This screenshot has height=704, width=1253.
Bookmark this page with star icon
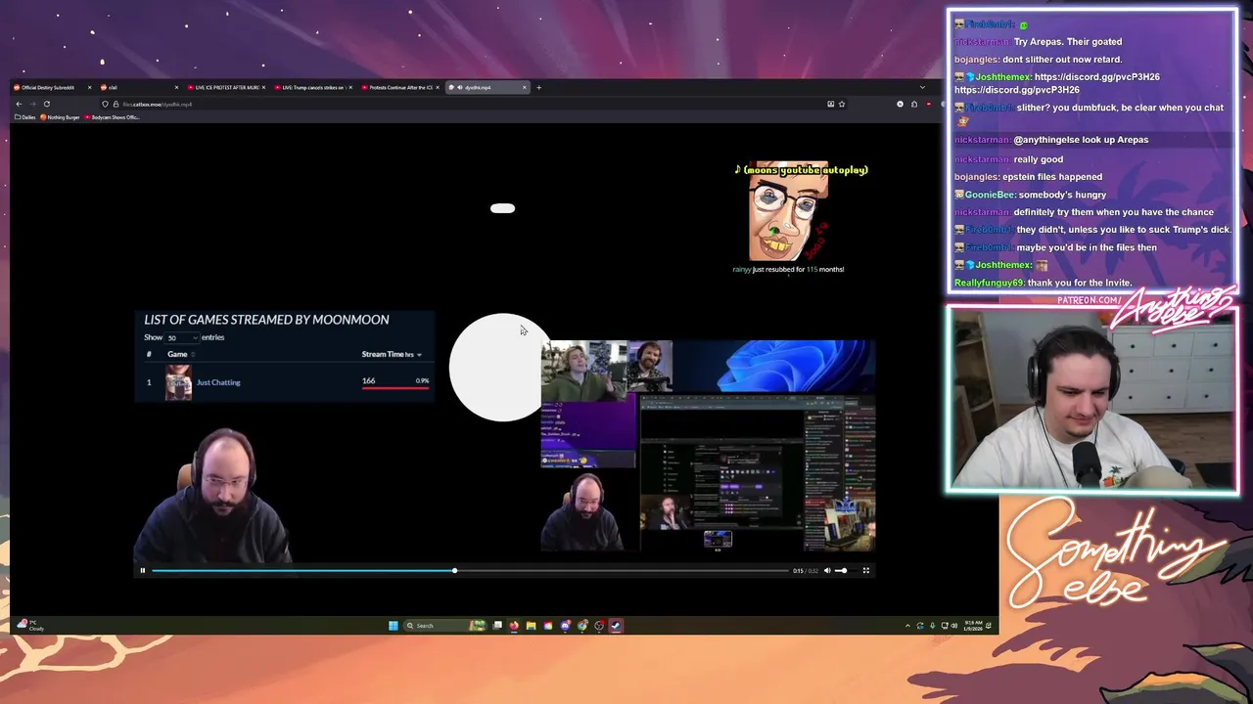(841, 104)
